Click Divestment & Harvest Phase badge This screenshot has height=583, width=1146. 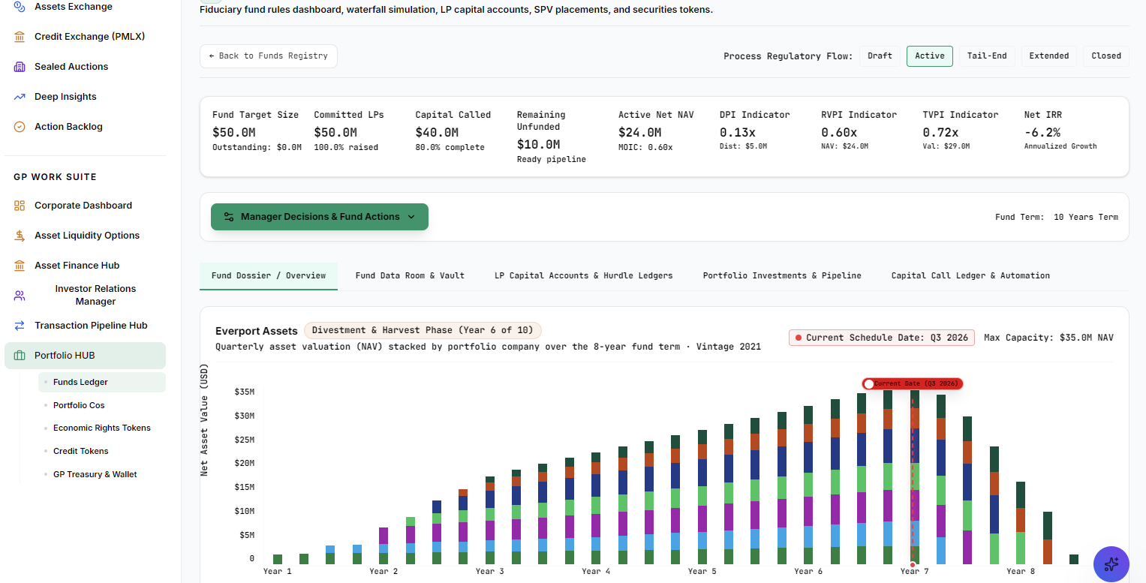(423, 330)
